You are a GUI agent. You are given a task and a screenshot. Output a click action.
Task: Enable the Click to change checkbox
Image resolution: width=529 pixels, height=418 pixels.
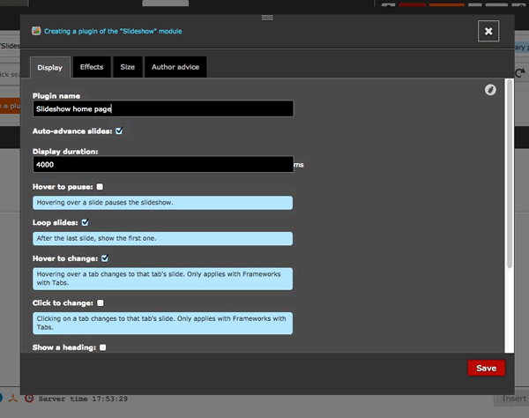click(101, 302)
